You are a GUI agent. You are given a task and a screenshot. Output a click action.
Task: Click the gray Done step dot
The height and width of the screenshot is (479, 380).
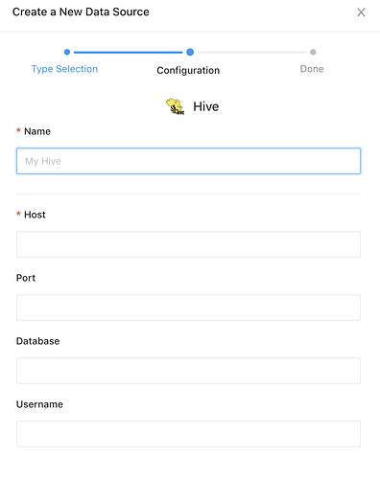313,52
